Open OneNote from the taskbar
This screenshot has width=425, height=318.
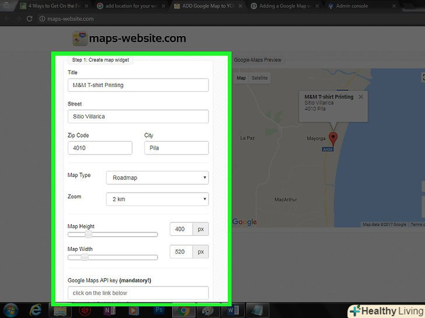(110, 310)
